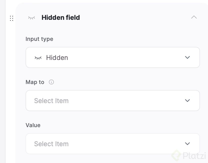Viewport: 208px width, 163px height.
Task: Click the Platzi watermark text
Action: (x=194, y=155)
